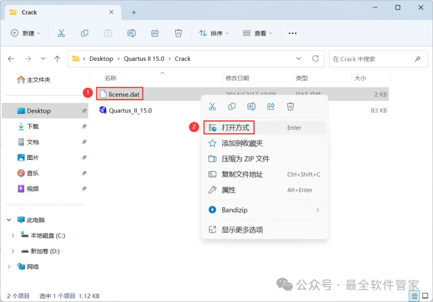Choose 添加到收藏夹 in context menu
433x302 pixels.
[265, 143]
